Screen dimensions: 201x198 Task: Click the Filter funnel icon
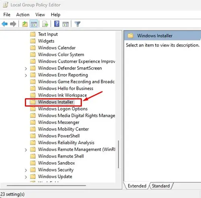(x=77, y=24)
